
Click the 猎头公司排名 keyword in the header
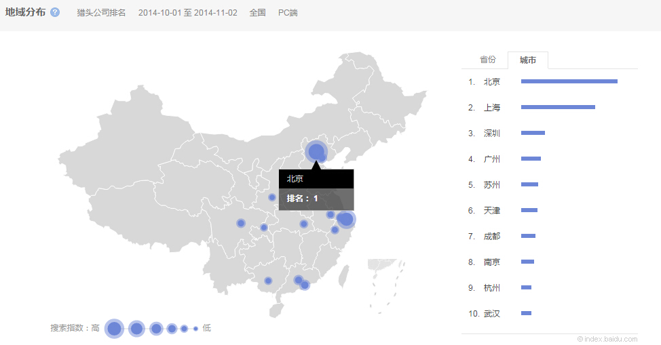(x=101, y=13)
